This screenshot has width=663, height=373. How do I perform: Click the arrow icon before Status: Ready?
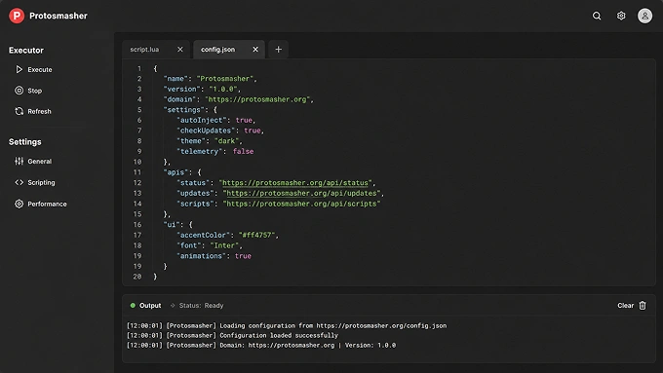coord(173,305)
